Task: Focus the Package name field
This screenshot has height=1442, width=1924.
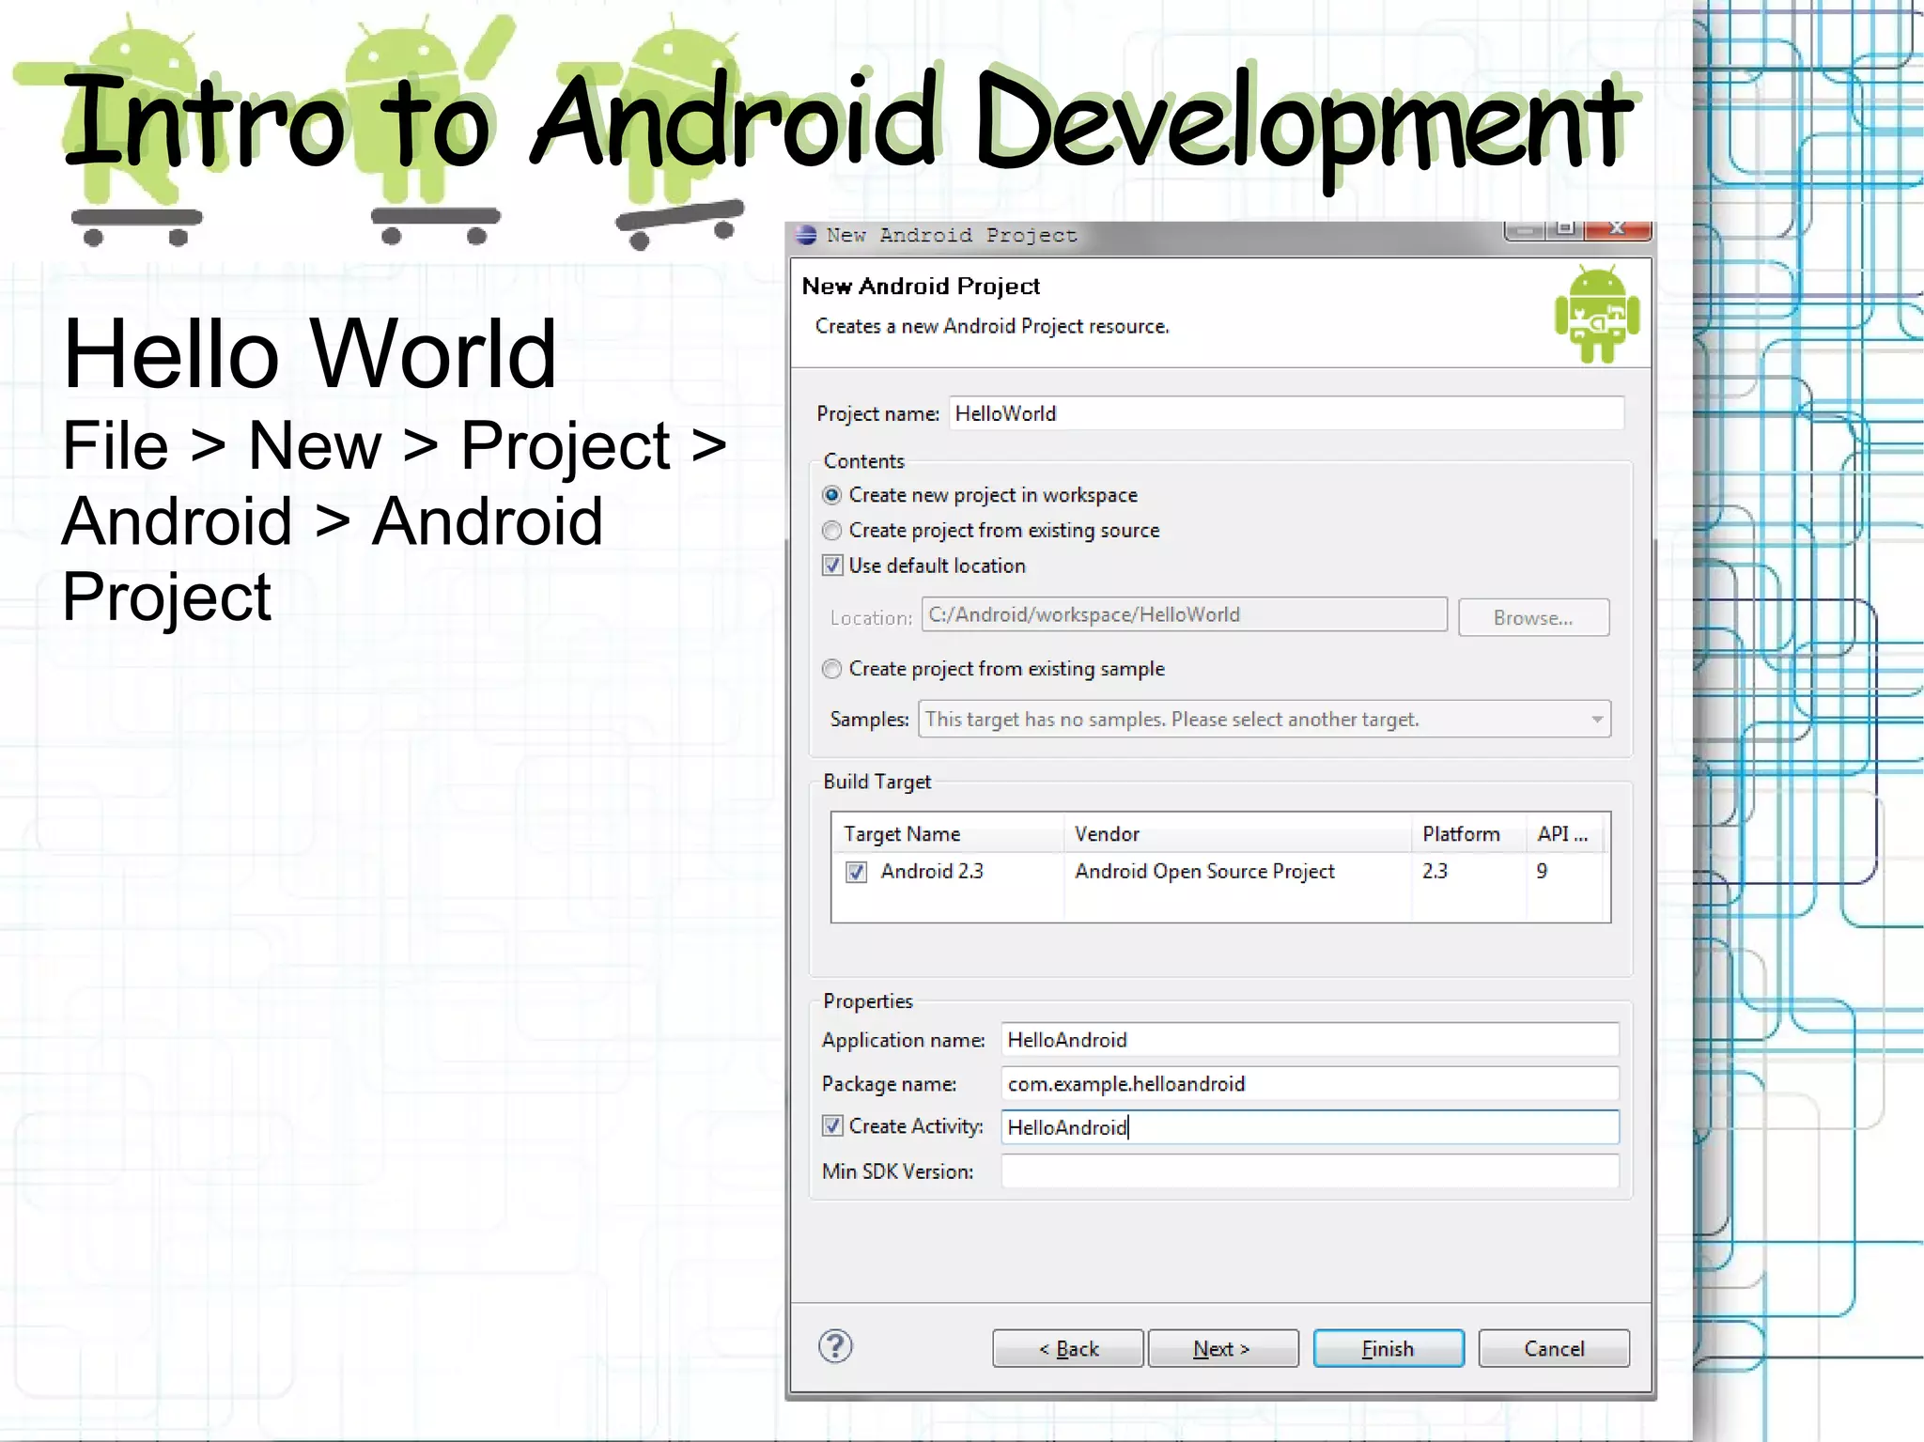Action: click(x=1310, y=1083)
